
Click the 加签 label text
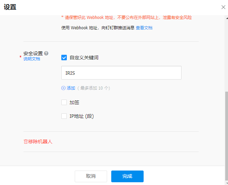point(74,102)
